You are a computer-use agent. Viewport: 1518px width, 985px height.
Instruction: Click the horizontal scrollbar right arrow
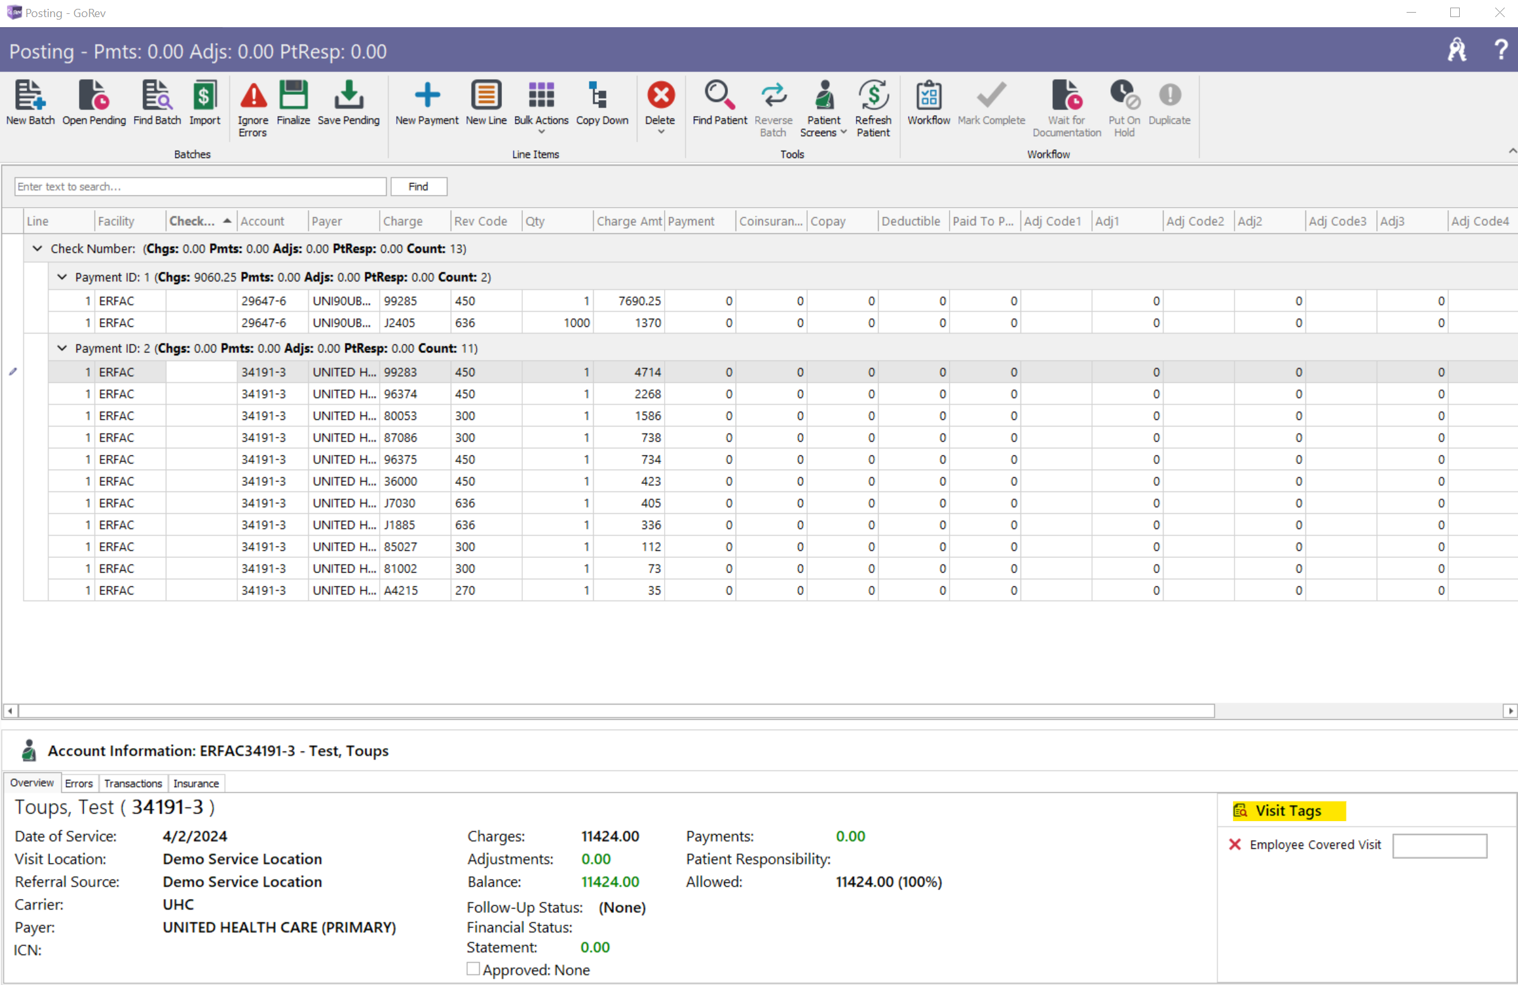point(1510,710)
